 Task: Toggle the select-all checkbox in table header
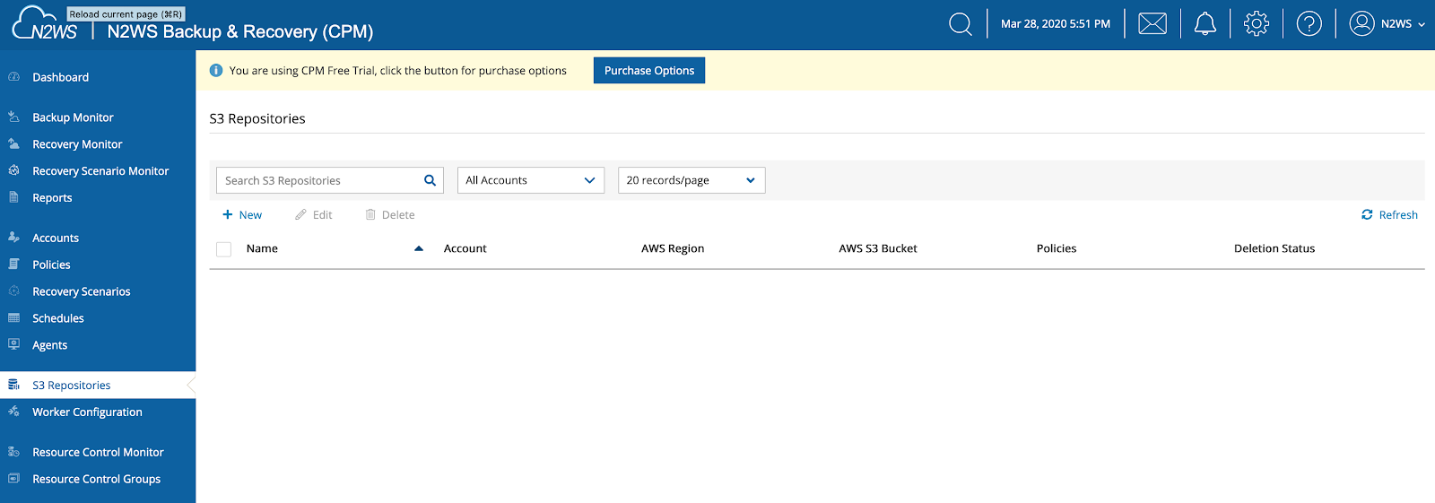(x=224, y=249)
